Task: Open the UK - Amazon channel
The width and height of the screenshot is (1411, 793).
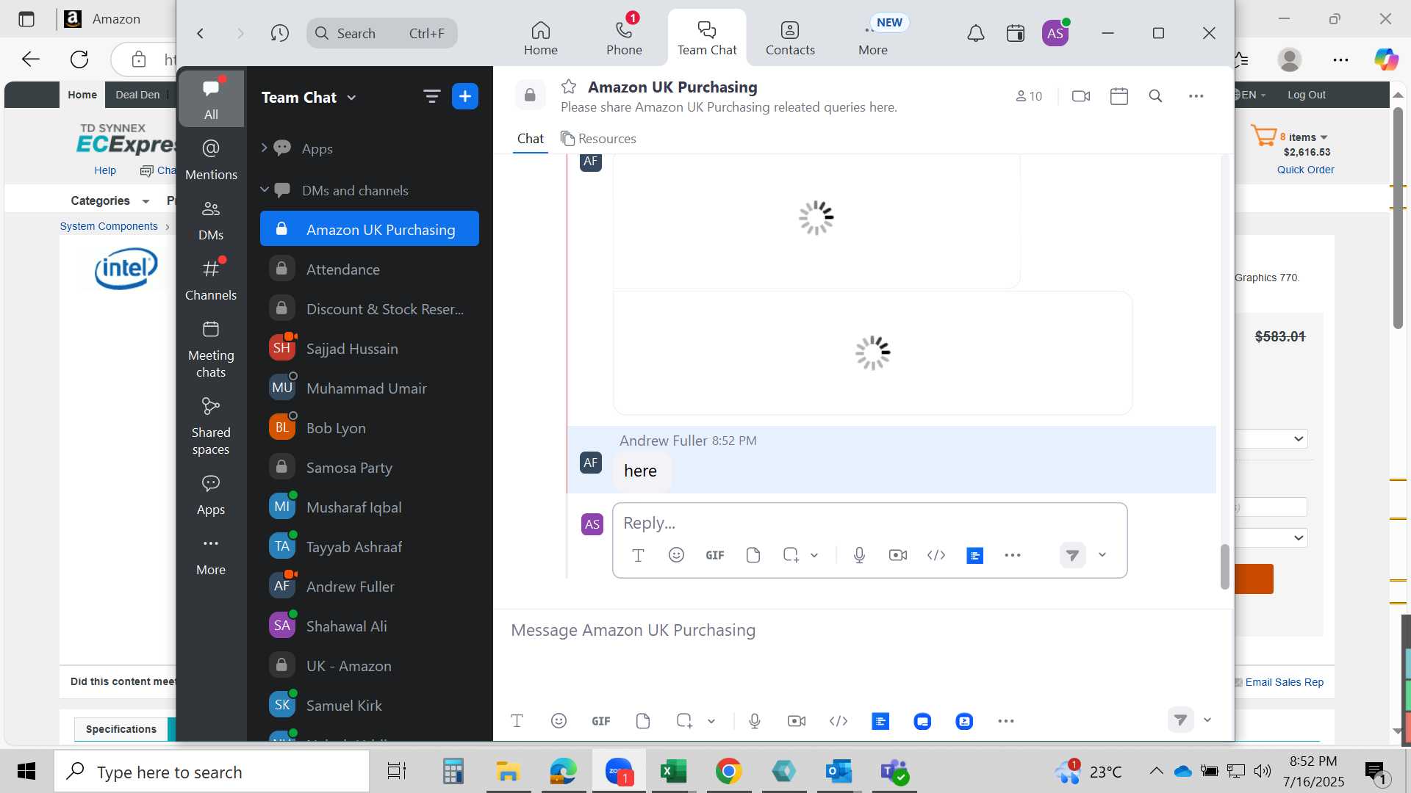Action: coord(370,666)
